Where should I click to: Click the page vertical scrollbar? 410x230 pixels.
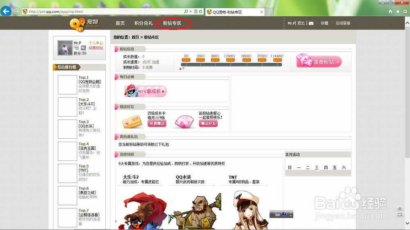click(407, 91)
